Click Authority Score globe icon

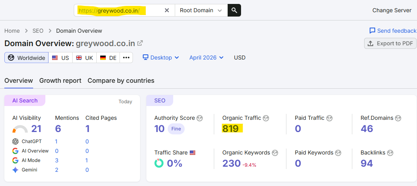click(x=200, y=118)
